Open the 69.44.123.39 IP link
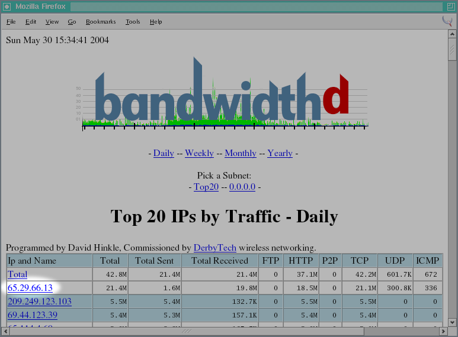Image resolution: width=458 pixels, height=337 pixels. [33, 315]
